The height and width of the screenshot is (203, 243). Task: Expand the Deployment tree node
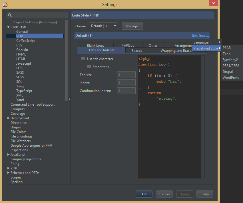[x=8, y=118]
